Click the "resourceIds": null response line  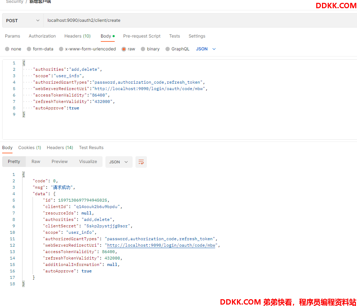pyautogui.click(x=68, y=213)
